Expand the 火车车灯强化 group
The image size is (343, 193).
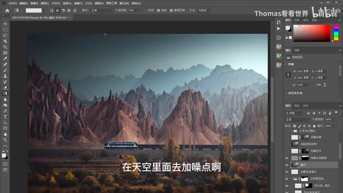[292, 131]
